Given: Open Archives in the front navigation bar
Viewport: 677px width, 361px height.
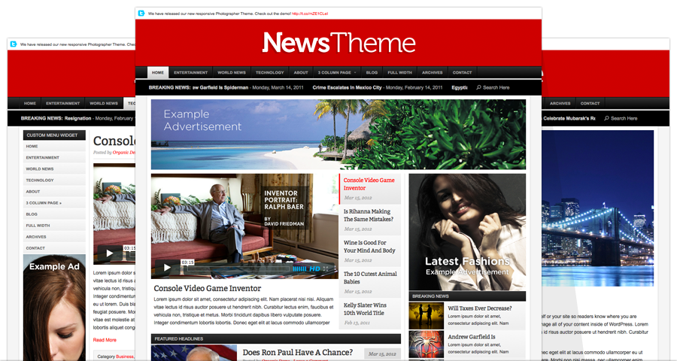Looking at the screenshot, I should click(x=433, y=72).
